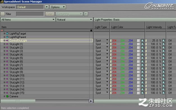
Task: Click the object icon of LightRigTarget
Action: tap(7, 33)
